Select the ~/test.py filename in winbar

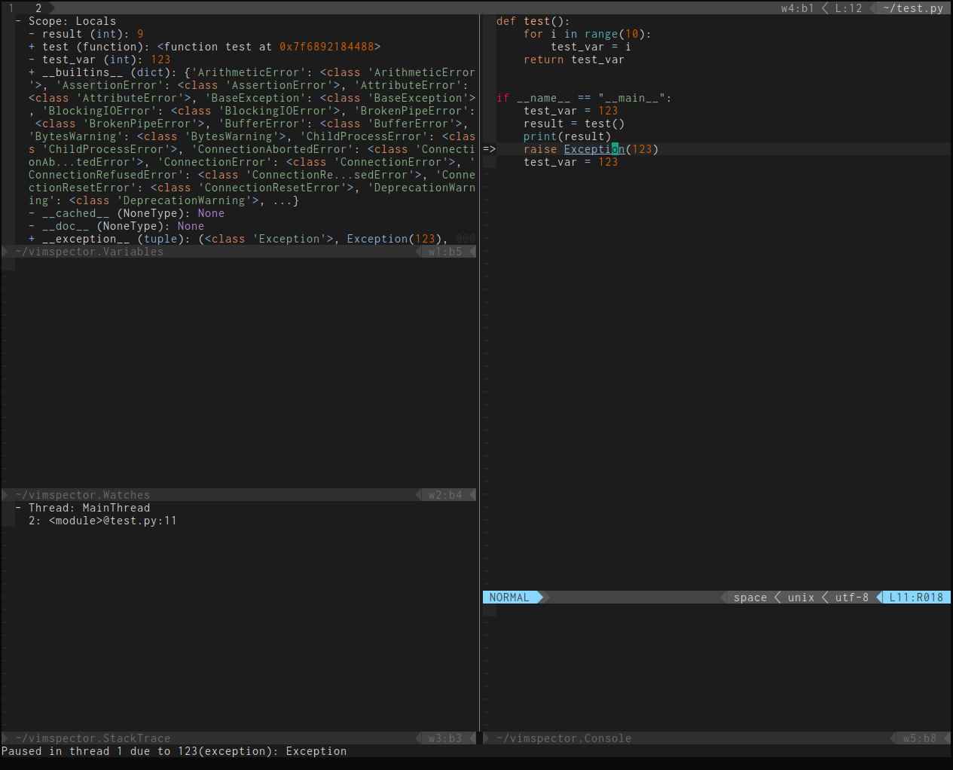[913, 8]
